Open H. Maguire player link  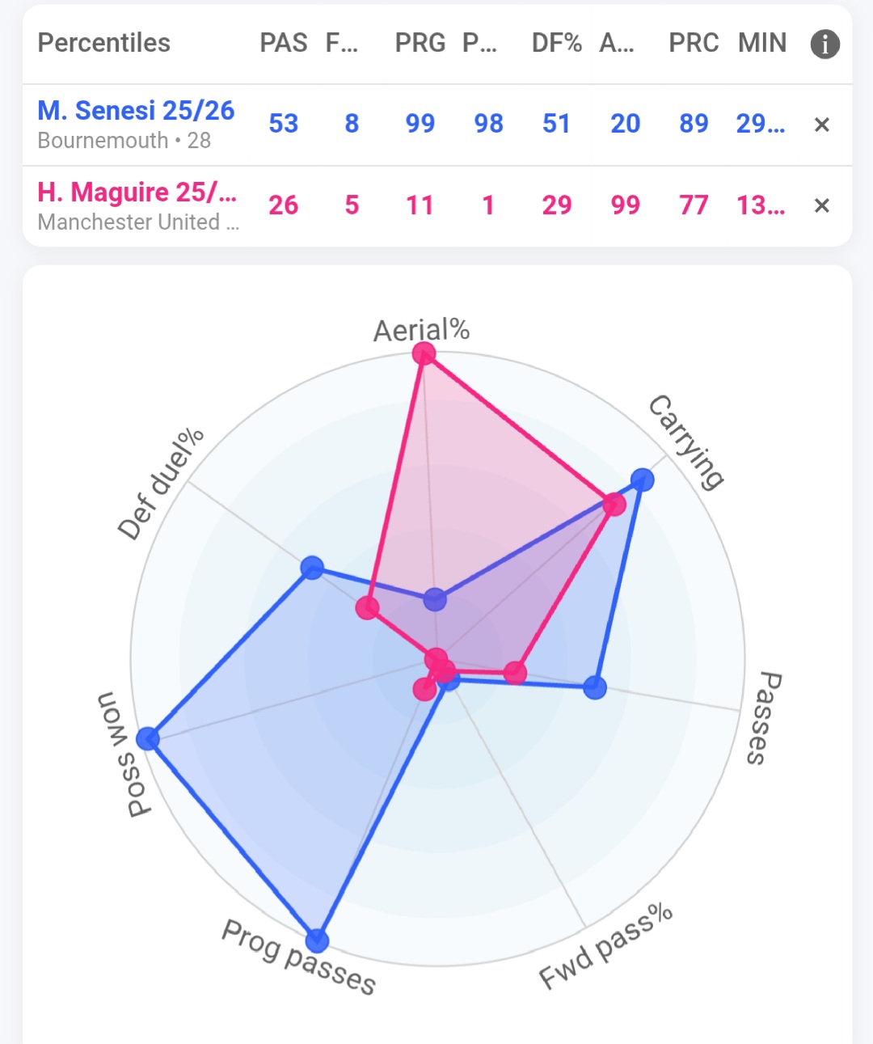coord(137,192)
